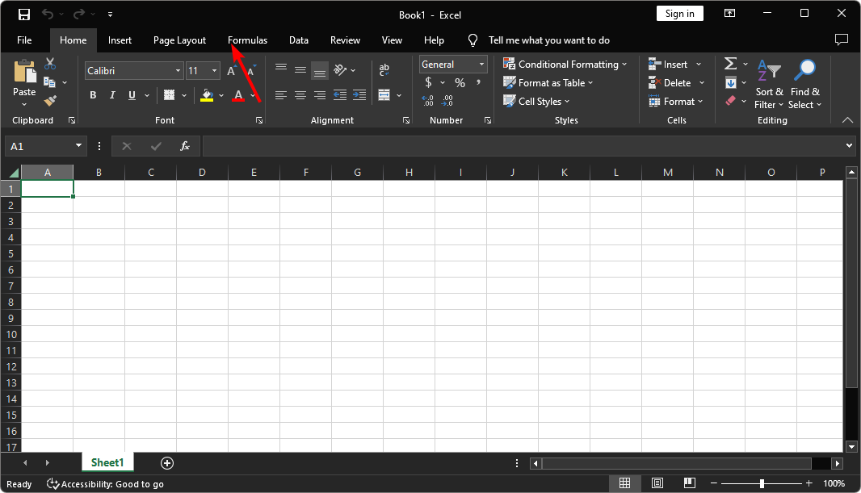This screenshot has height=493, width=861.
Task: Click the Tell me what you want to do box
Action: (x=548, y=40)
